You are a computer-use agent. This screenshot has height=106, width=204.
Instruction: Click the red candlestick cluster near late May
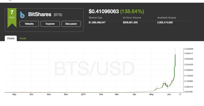pos(166,85)
